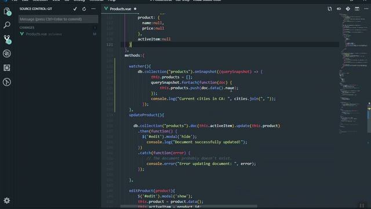Refresh the source control view

[x=84, y=9]
